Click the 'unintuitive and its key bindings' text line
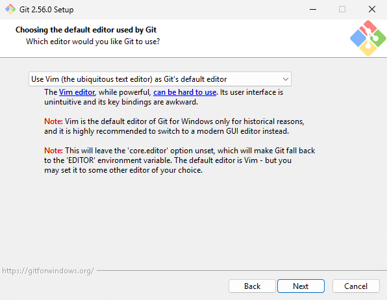387x300 pixels. coord(121,102)
